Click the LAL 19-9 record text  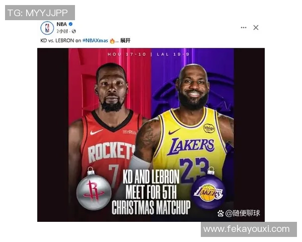coord(173,54)
